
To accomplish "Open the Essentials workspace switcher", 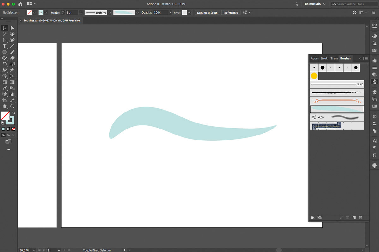I will [x=315, y=4].
